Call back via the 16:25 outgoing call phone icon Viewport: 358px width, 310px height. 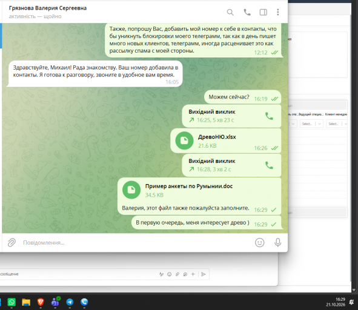pyautogui.click(x=269, y=116)
